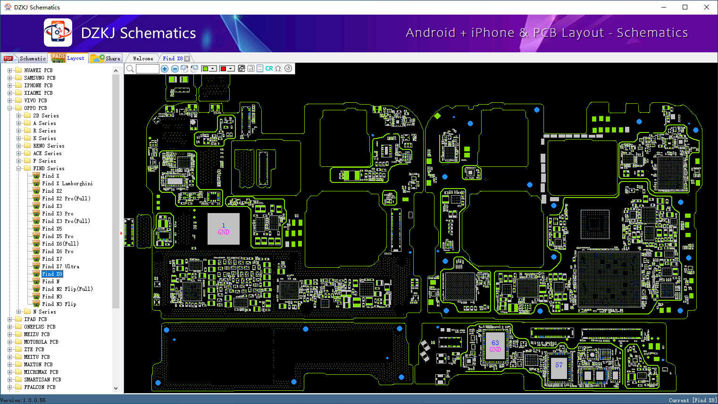
Task: Click 'Version:1.0.0.55' in the status bar
Action: click(x=23, y=400)
